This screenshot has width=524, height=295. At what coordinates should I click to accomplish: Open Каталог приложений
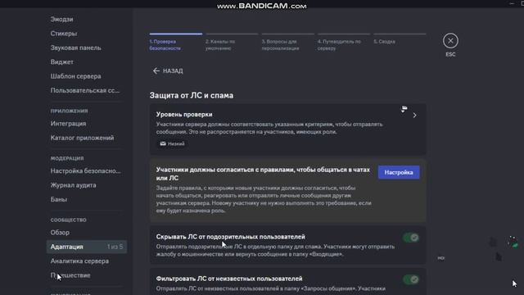coord(82,138)
